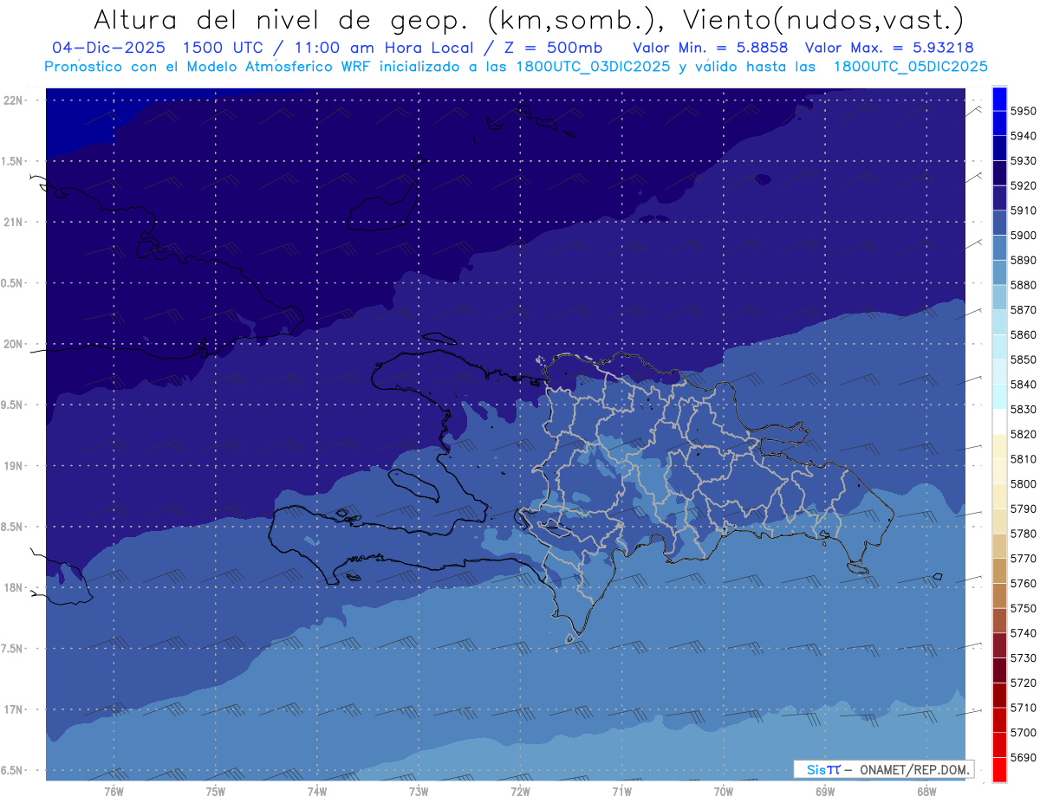
Task: Click the 5890 legend value
Action: (x=1024, y=260)
